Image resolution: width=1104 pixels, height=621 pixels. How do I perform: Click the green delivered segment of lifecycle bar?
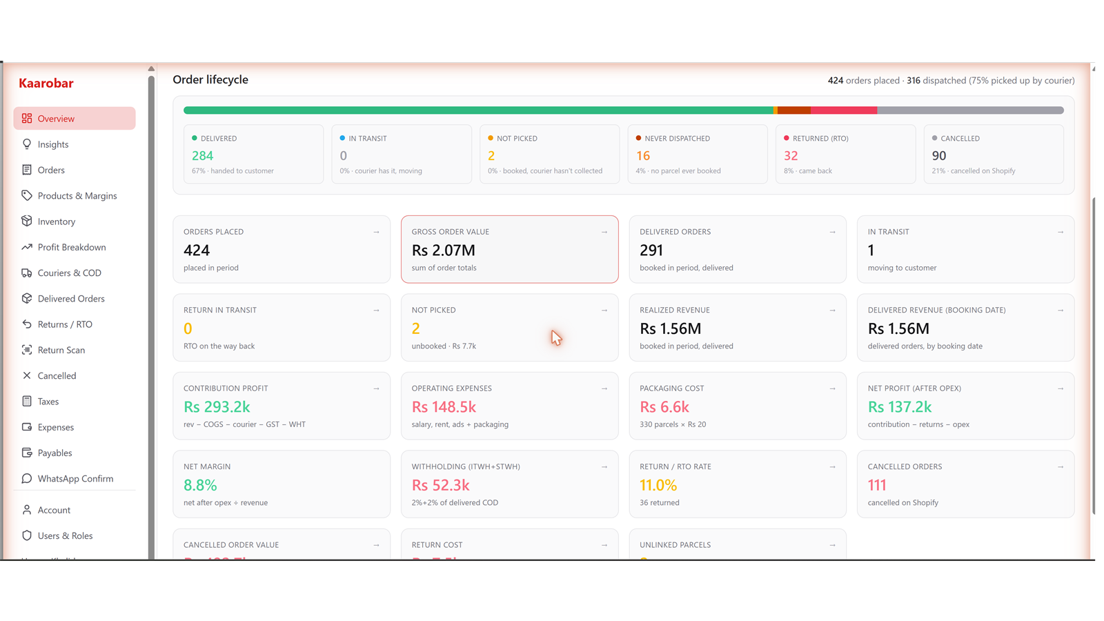point(478,110)
